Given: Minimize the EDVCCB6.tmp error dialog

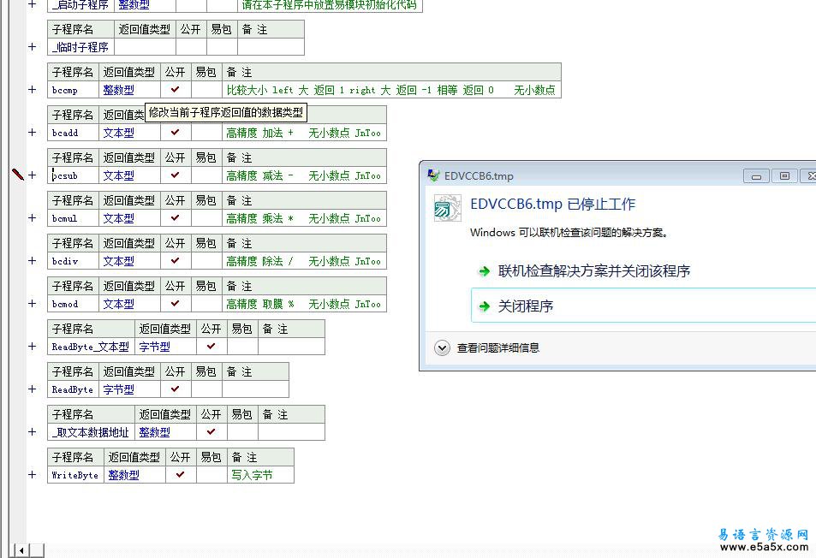Looking at the screenshot, I should tap(756, 175).
